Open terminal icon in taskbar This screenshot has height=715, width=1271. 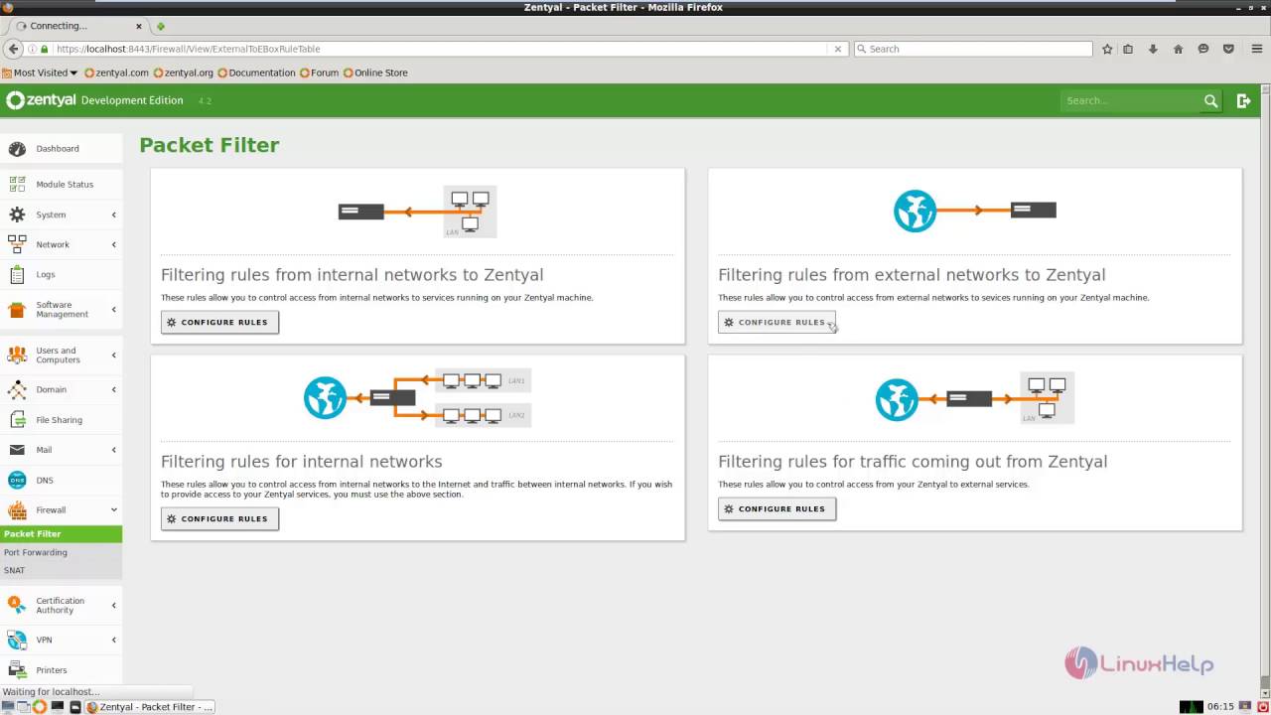point(58,707)
